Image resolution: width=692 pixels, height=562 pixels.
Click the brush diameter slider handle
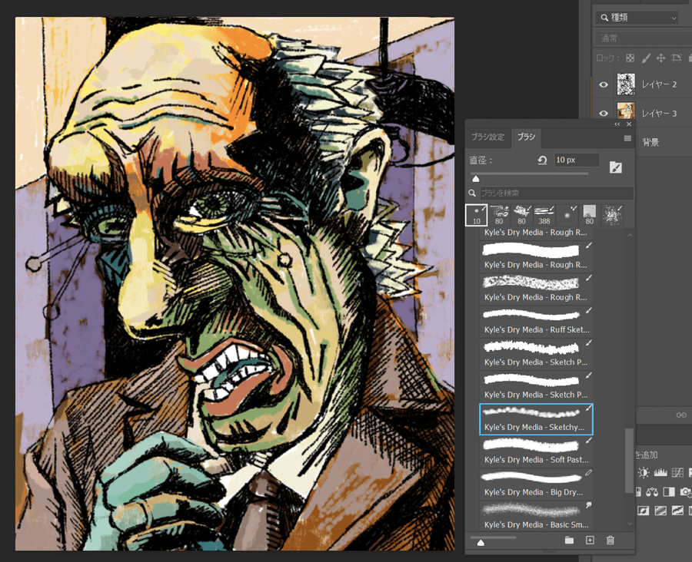(x=476, y=179)
